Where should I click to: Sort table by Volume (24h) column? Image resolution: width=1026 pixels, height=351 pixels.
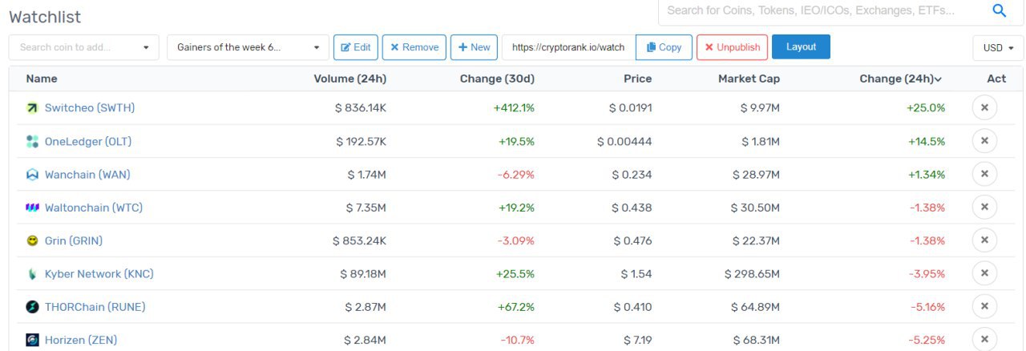pyautogui.click(x=350, y=79)
